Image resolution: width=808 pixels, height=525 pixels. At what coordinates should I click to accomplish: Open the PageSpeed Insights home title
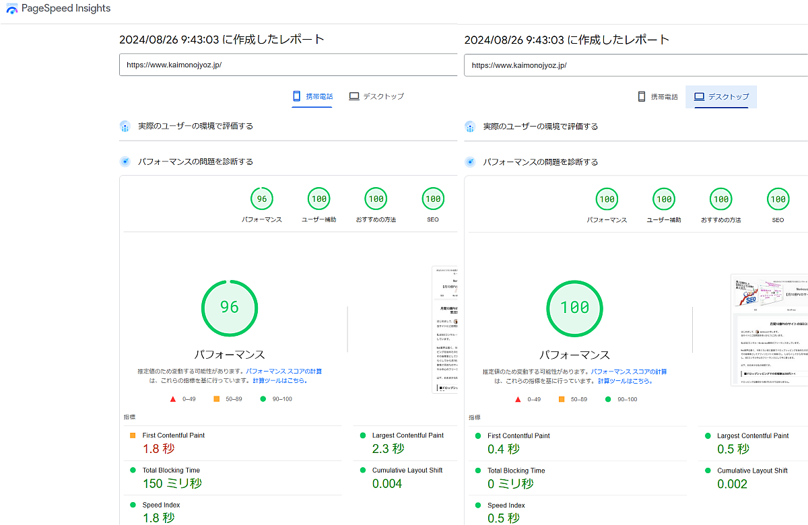click(66, 9)
